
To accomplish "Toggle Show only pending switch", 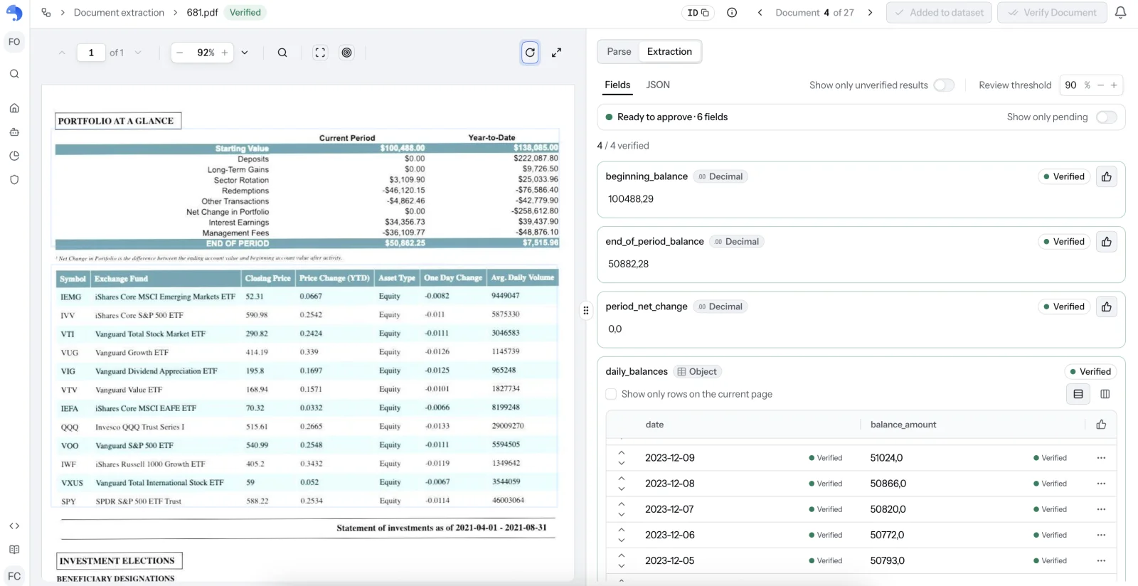I will (x=1107, y=117).
